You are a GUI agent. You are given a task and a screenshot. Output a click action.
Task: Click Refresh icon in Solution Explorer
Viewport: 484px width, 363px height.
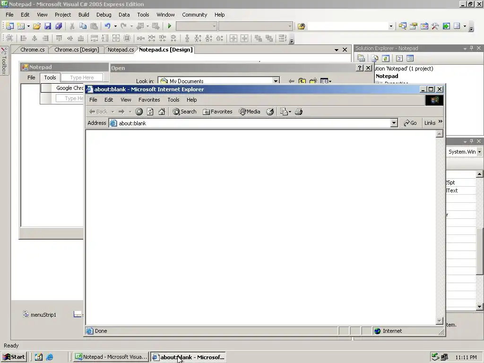(386, 58)
